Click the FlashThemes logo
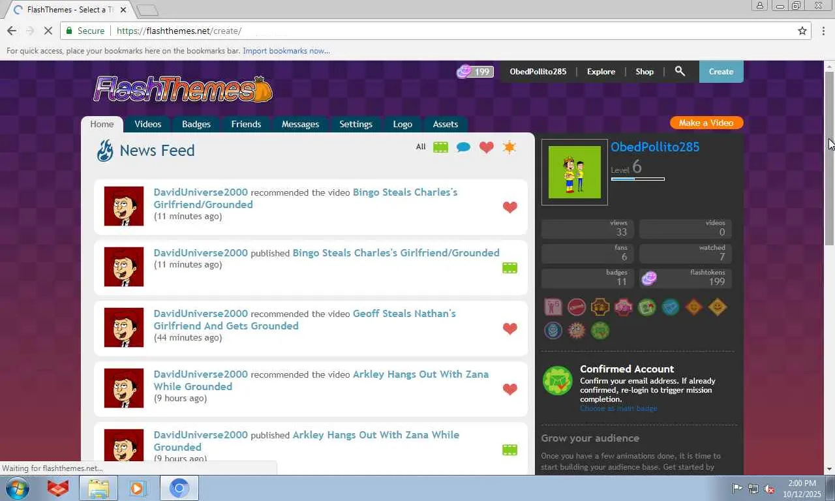This screenshot has height=501, width=835. pyautogui.click(x=183, y=89)
